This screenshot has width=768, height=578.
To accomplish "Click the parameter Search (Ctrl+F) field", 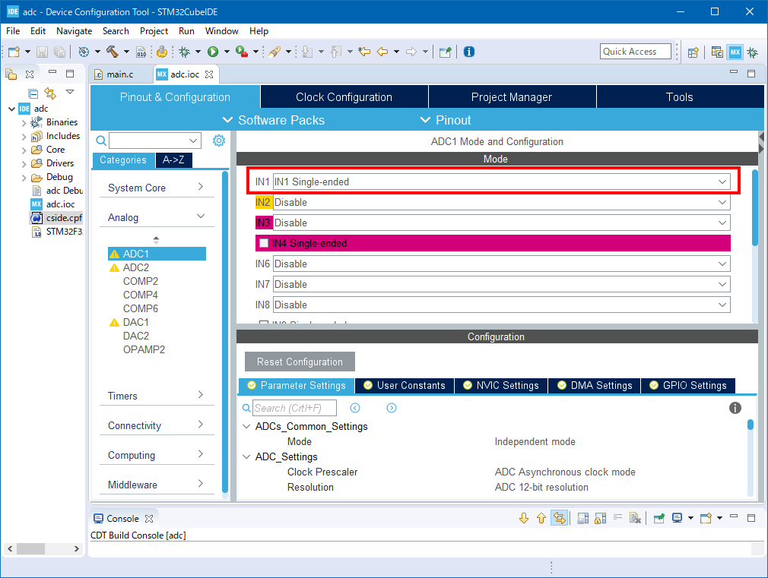I will (294, 408).
